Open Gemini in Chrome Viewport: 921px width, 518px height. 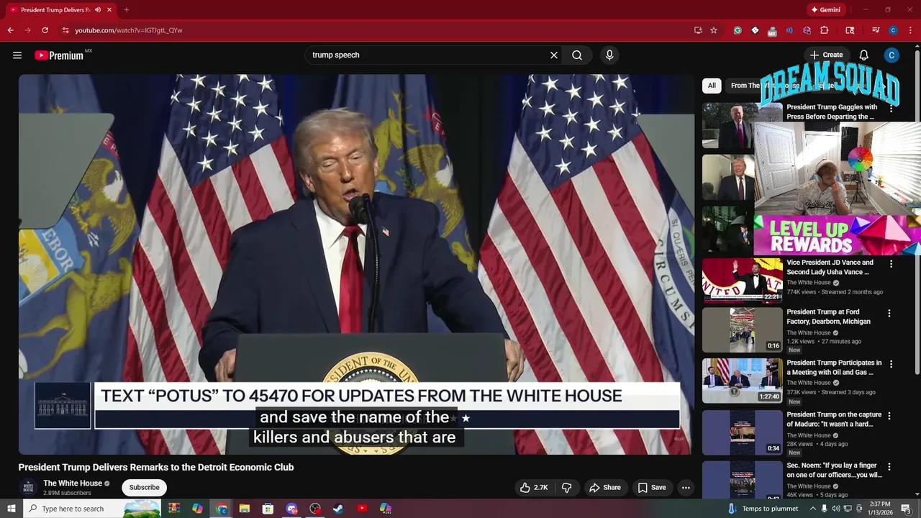tap(825, 10)
